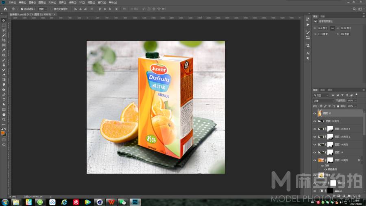This screenshot has height=206, width=366.
Task: Enable Auto-Select checkbox
Action: pos(22,9)
